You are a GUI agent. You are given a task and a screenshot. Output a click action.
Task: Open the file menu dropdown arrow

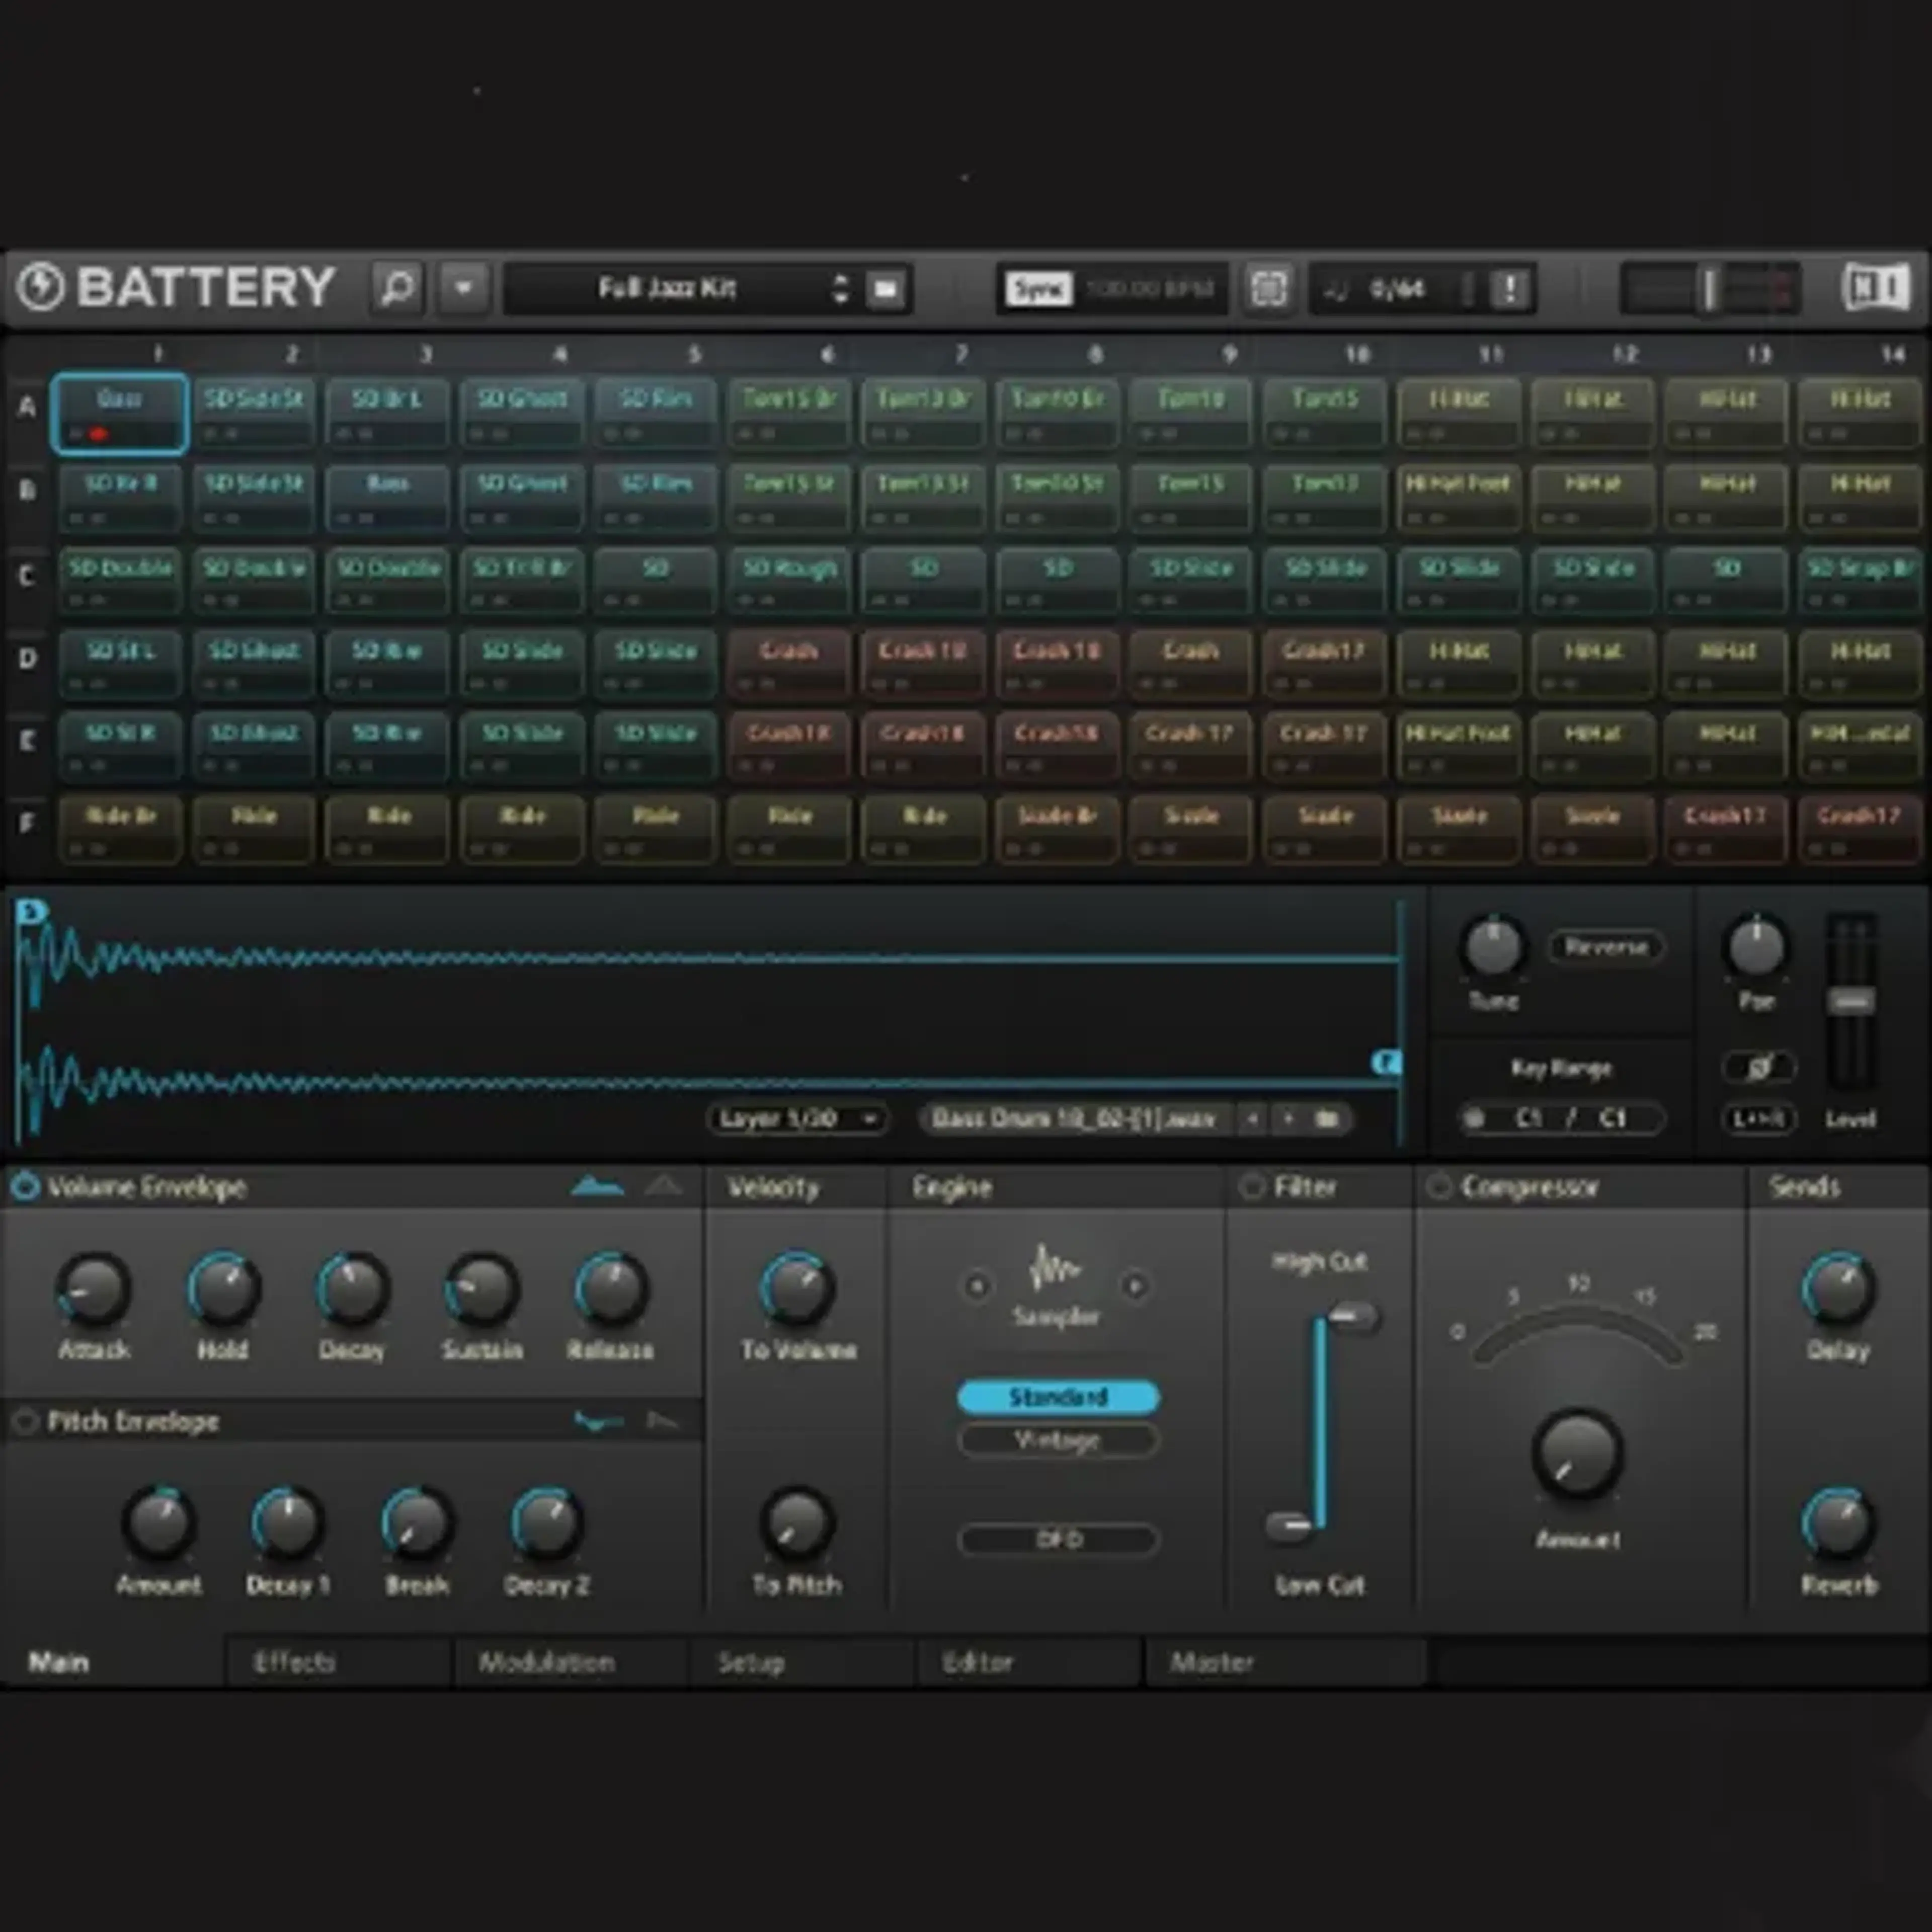click(463, 289)
